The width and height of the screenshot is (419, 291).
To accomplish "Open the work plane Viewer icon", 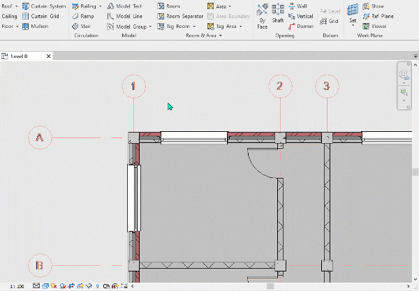I will pos(366,26).
